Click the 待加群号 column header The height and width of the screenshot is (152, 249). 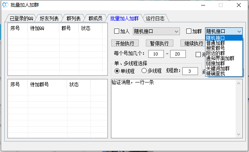pyautogui.click(x=47, y=84)
